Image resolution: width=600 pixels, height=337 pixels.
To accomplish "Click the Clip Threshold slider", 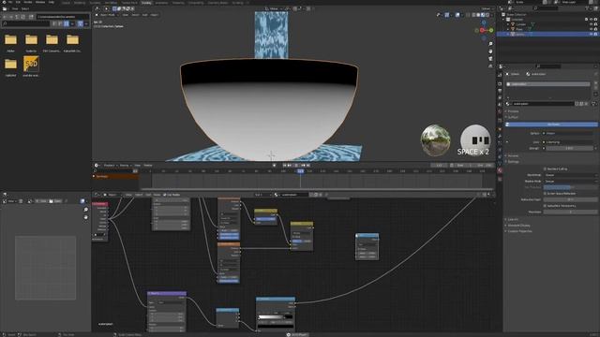I will (x=570, y=187).
